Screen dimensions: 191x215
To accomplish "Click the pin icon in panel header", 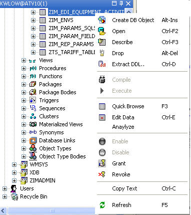I will [x=121, y=4].
